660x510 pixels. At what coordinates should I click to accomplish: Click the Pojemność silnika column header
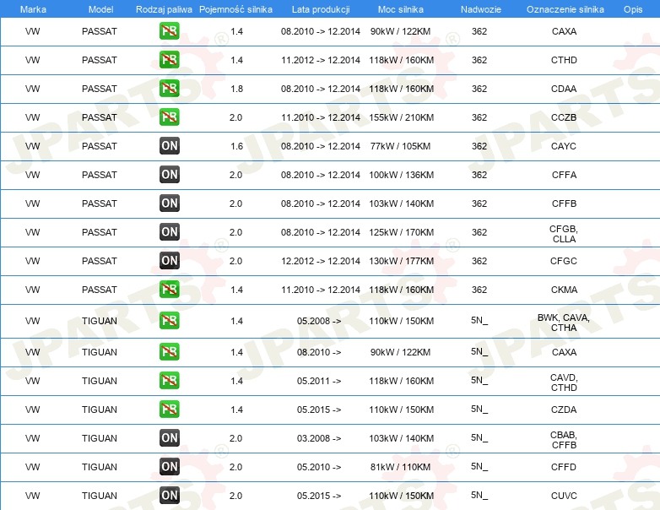pyautogui.click(x=235, y=9)
